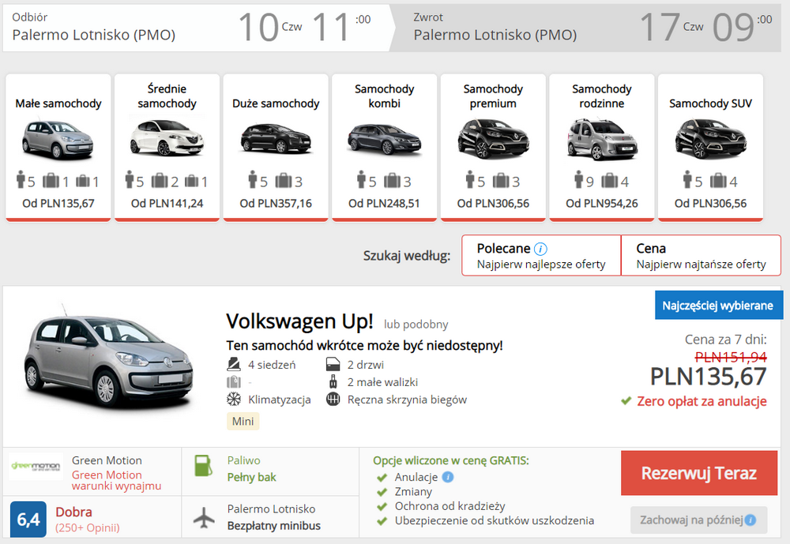Click the PLN135,67 offer price
This screenshot has width=790, height=544.
709,377
